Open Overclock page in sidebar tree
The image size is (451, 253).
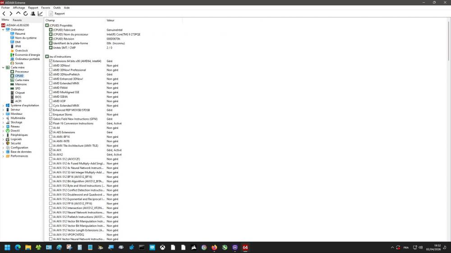point(21,50)
